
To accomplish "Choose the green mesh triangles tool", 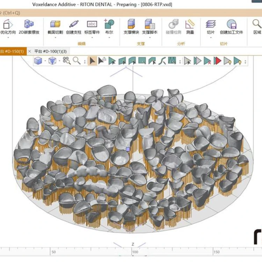I will click(172, 60).
